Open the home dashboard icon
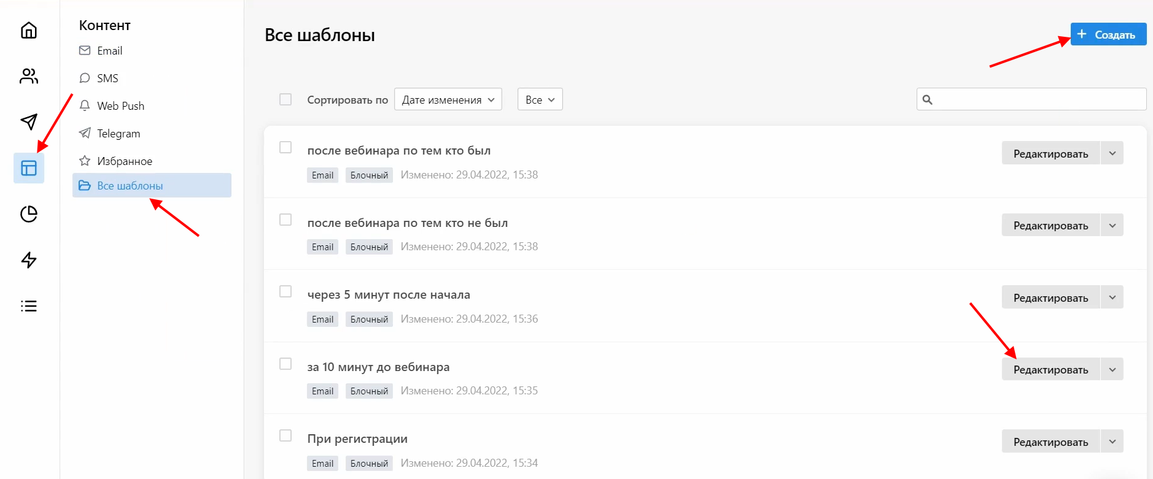 [29, 30]
